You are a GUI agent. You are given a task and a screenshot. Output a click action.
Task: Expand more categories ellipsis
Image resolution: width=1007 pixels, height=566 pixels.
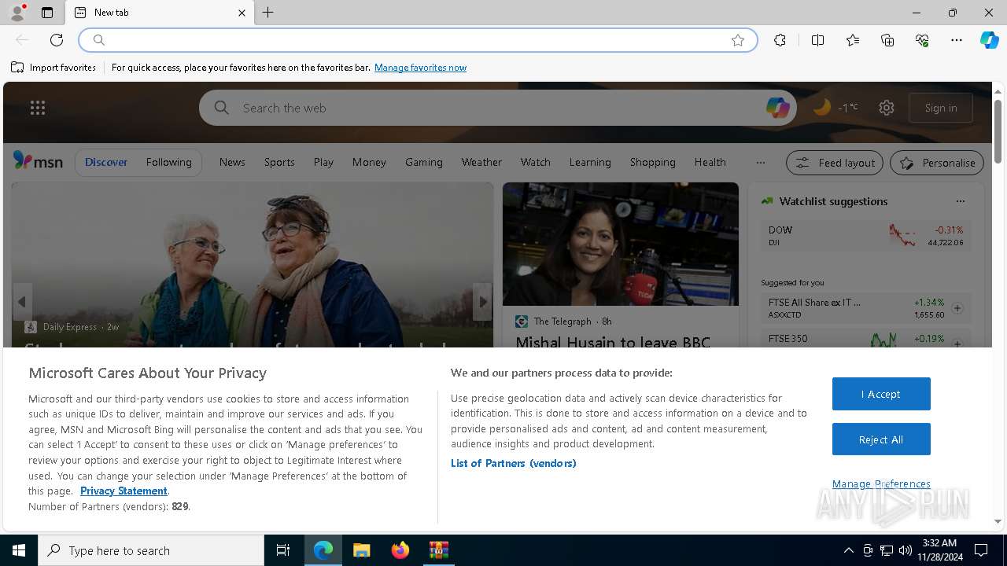(760, 163)
